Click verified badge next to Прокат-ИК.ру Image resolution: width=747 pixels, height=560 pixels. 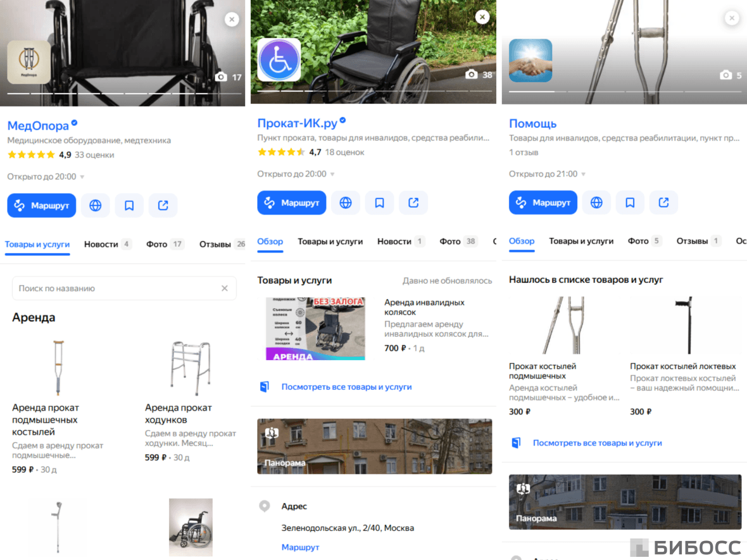click(342, 121)
